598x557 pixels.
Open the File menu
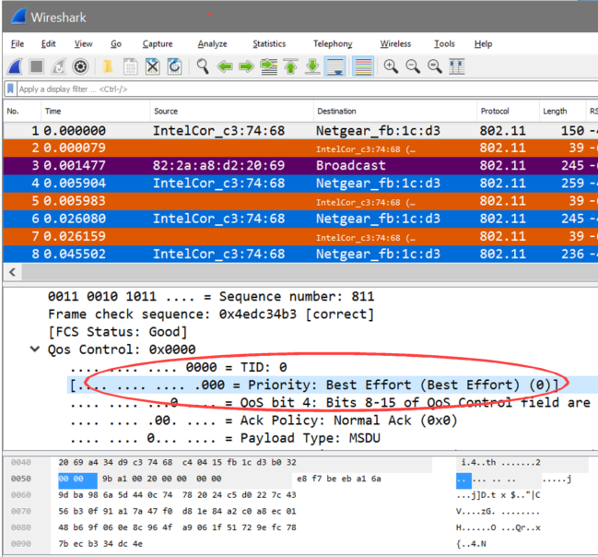pyautogui.click(x=18, y=44)
